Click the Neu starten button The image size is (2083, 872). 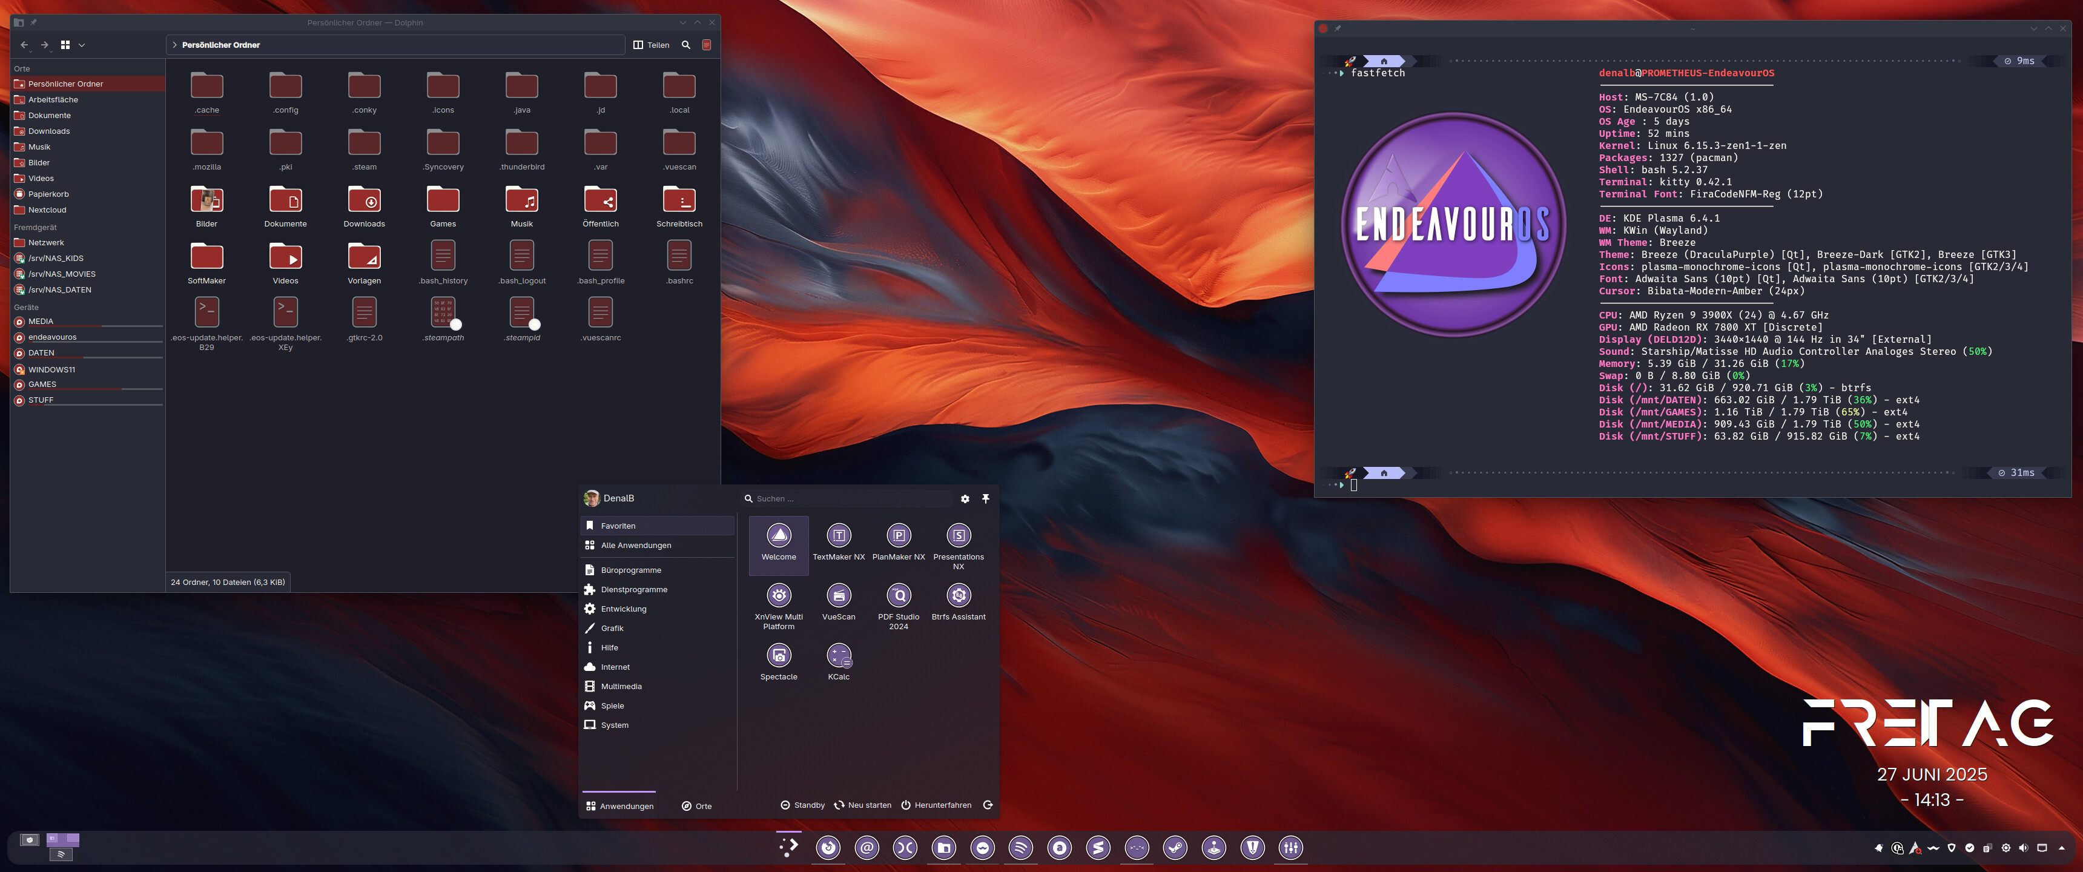pyautogui.click(x=863, y=805)
